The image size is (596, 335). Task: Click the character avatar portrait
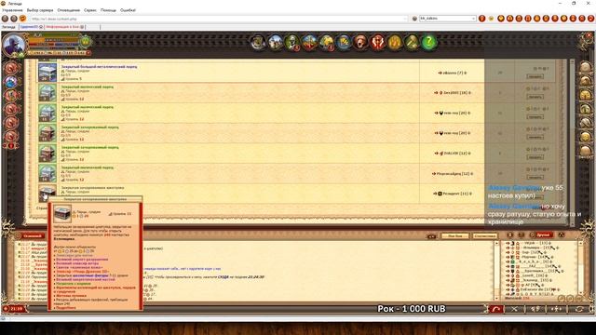point(14,45)
